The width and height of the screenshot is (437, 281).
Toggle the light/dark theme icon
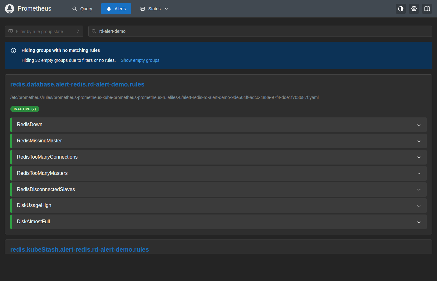pos(401,9)
